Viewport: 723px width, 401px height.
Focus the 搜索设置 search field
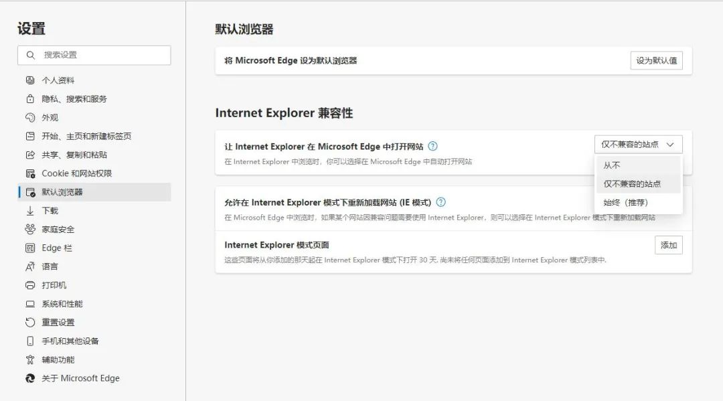94,55
